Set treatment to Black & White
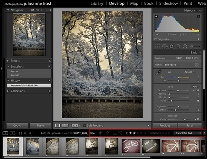The height and width of the screenshot is (159, 207). point(193,58)
